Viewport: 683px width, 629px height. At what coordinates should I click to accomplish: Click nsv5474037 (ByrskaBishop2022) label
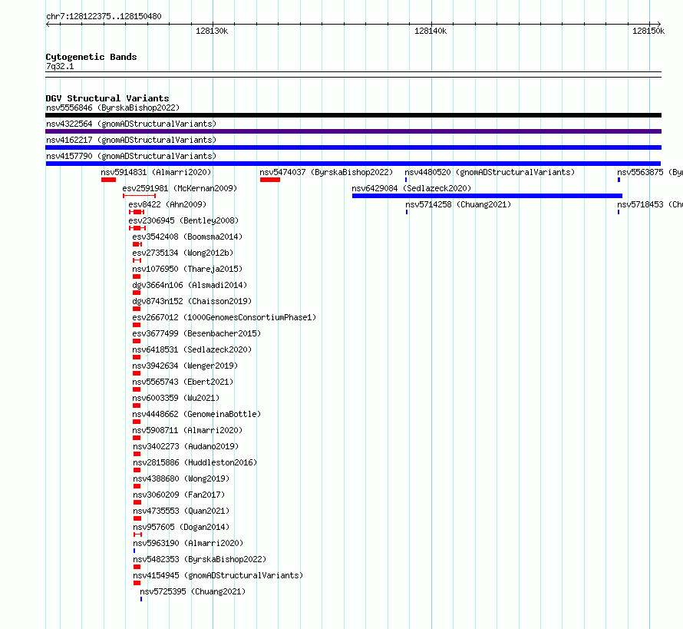326,172
